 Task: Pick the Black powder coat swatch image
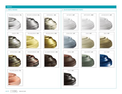[x=70, y=79]
